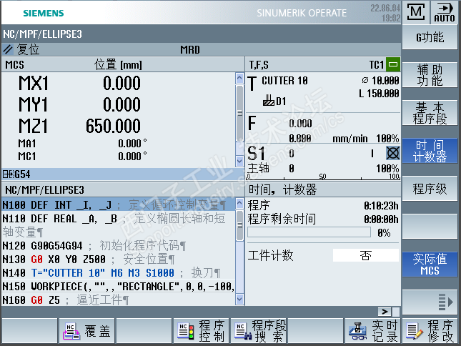
Task: Open the 程序控制 softkey
Action: [x=201, y=331]
